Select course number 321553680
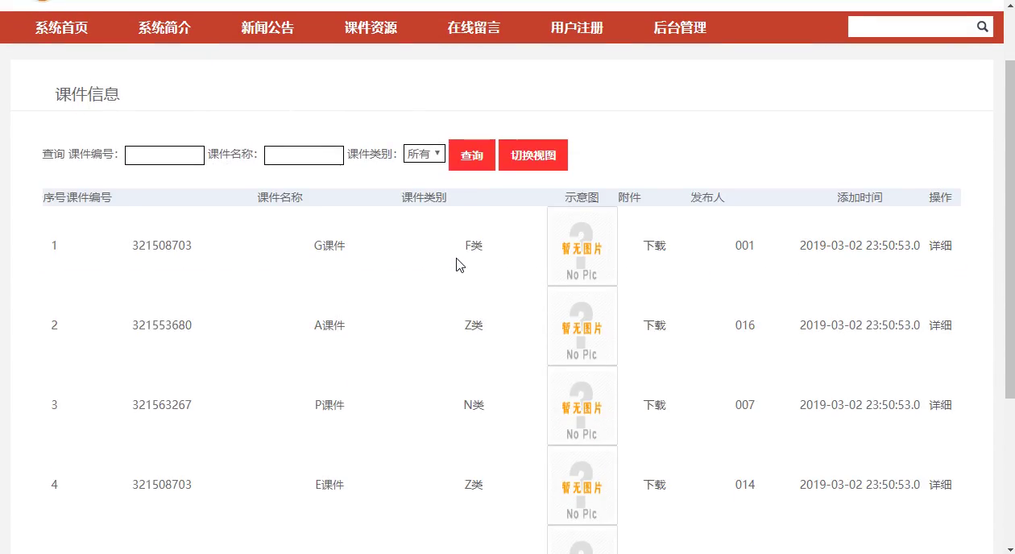The image size is (1015, 554). [x=162, y=325]
